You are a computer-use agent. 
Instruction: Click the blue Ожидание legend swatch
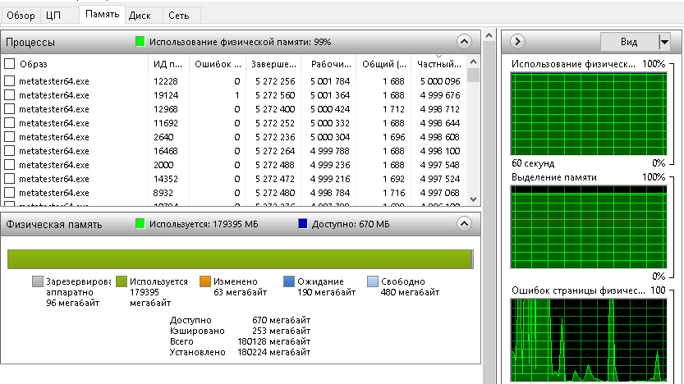tap(288, 281)
